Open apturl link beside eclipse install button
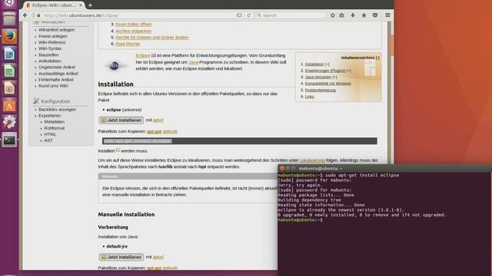Image resolution: width=492 pixels, height=276 pixels. coord(158,120)
